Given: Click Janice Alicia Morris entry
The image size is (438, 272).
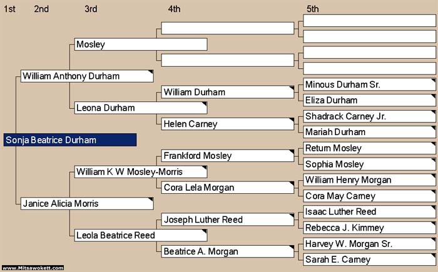Looking at the screenshot, I should pos(87,204).
